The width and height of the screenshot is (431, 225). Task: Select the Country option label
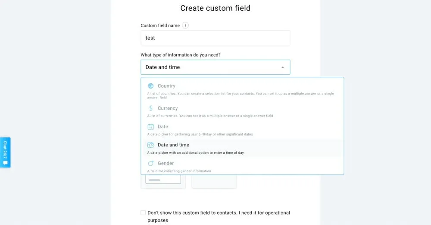[x=166, y=86]
